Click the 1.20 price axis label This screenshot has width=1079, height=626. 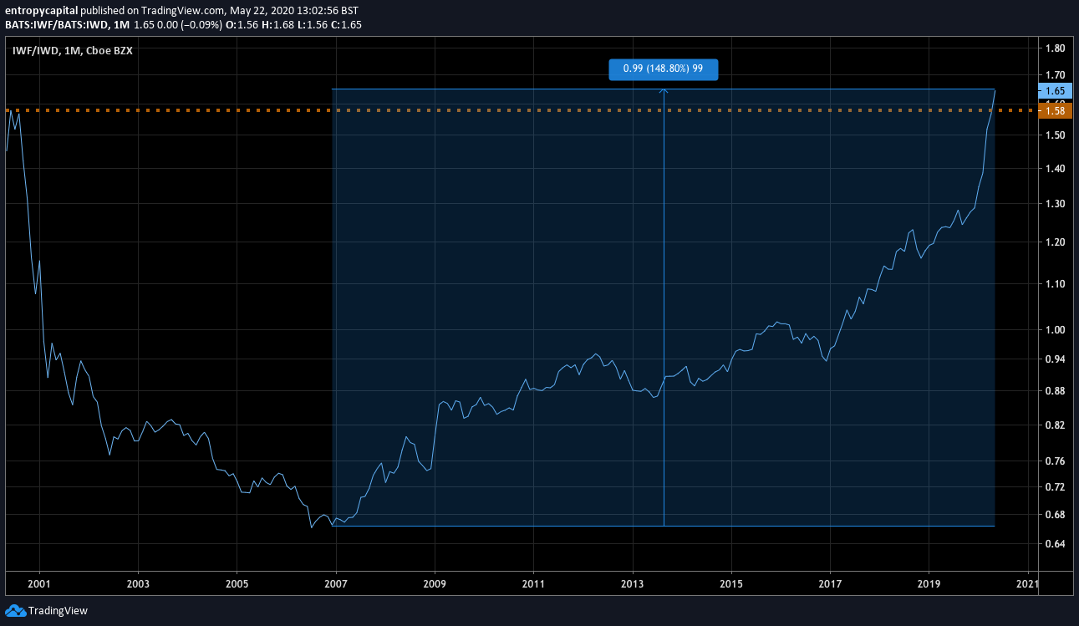click(1055, 242)
